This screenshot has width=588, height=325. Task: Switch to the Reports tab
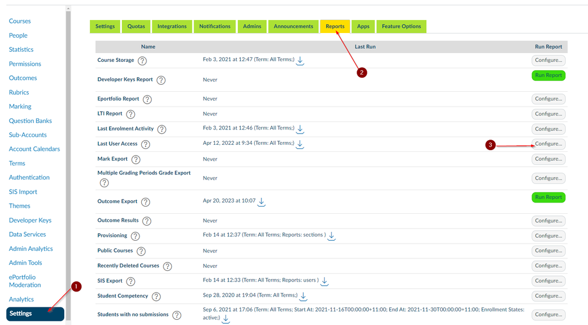pyautogui.click(x=335, y=26)
